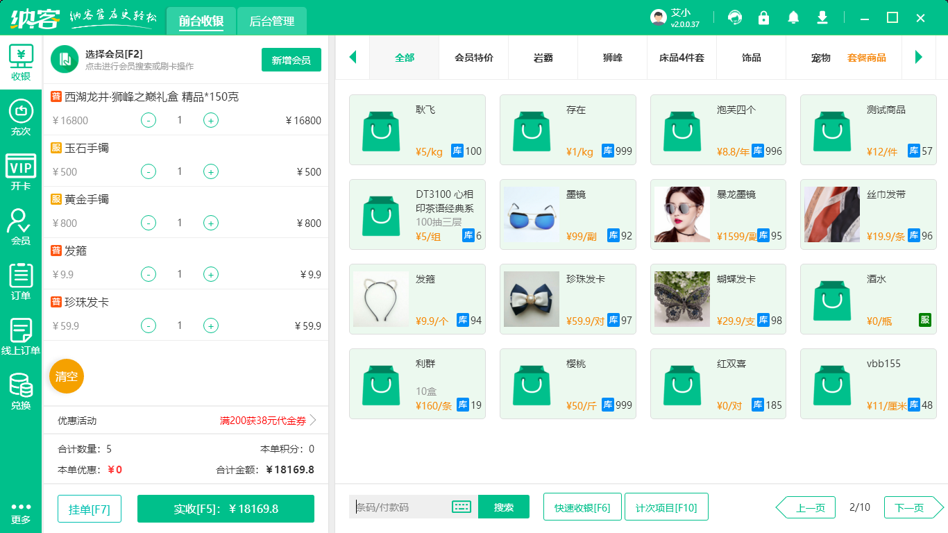Click the left arrow of the category bar
The height and width of the screenshot is (533, 948).
[353, 58]
